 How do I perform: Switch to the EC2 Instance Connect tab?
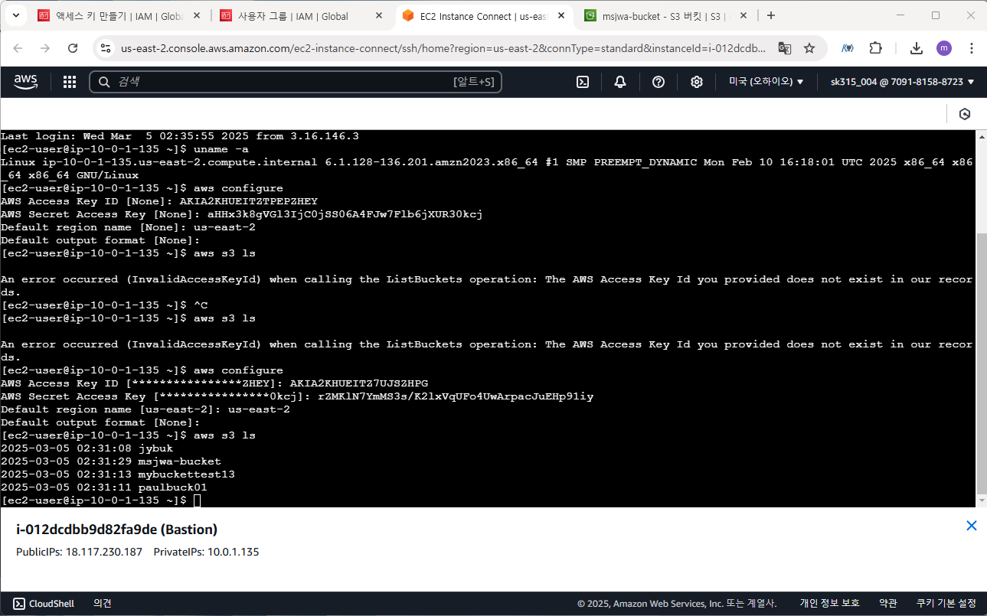[x=484, y=16]
